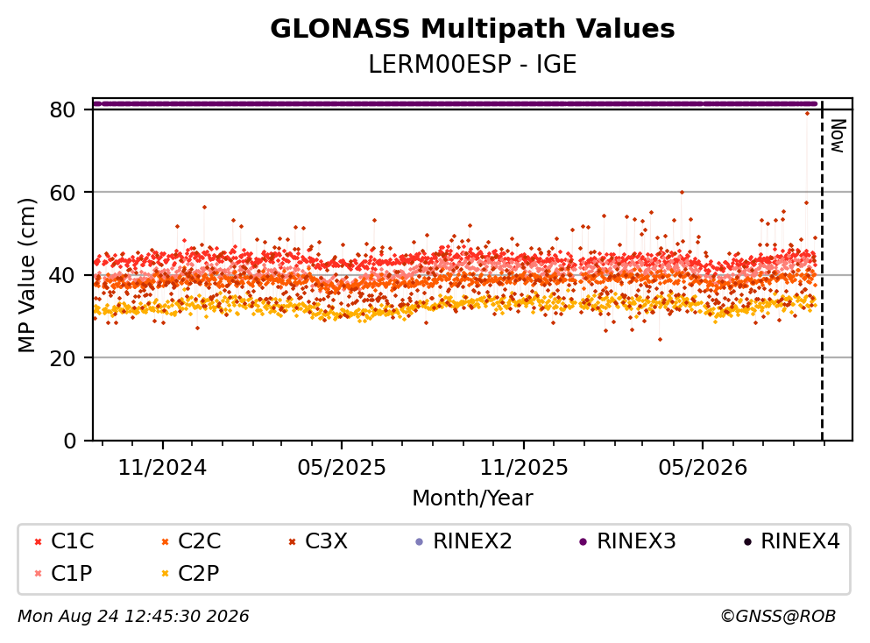Click the RINEX2 legend dot
870x643 pixels.
pos(420,542)
